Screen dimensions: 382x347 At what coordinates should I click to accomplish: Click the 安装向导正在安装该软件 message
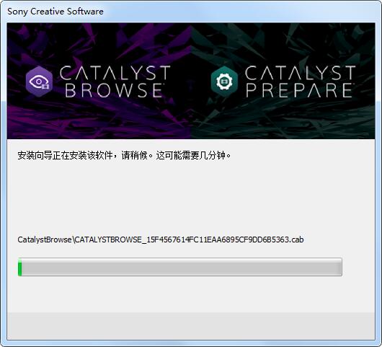[65, 155]
